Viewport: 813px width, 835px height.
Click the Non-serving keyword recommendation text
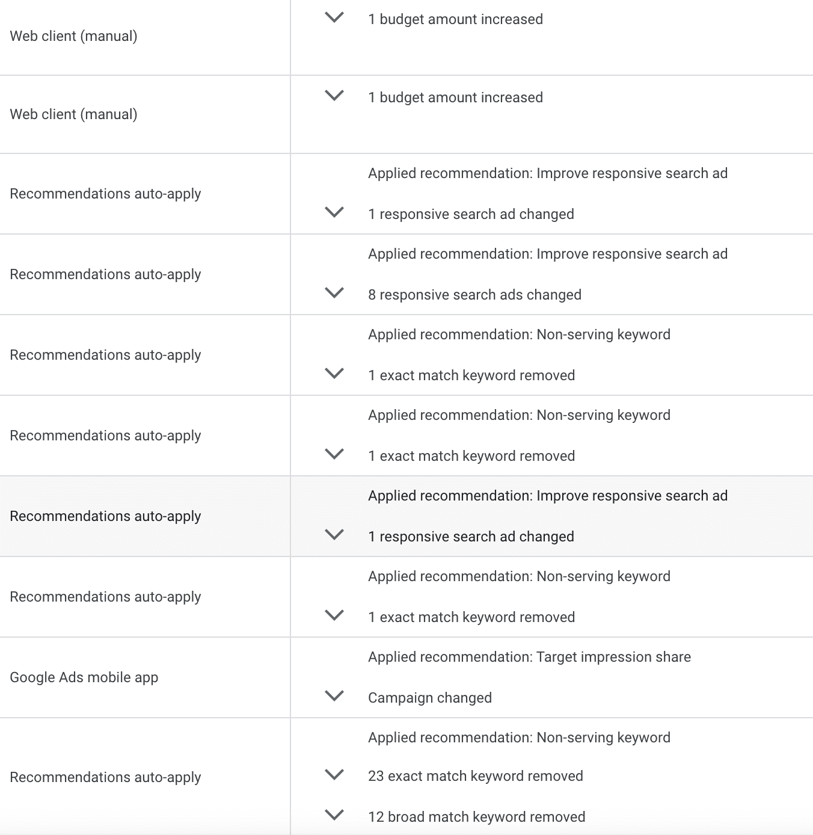pos(519,334)
